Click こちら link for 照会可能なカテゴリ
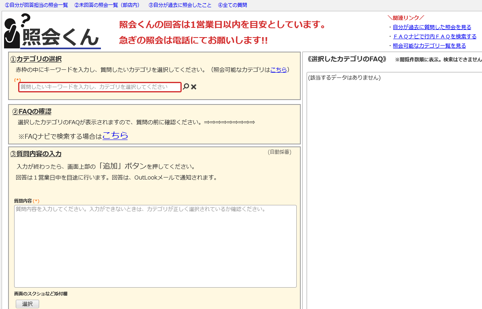 pyautogui.click(x=279, y=69)
